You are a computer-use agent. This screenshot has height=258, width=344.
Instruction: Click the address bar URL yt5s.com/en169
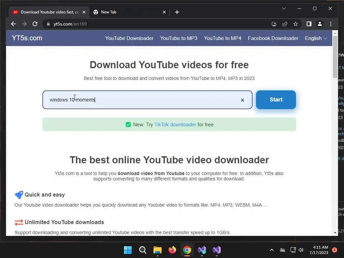click(x=70, y=24)
